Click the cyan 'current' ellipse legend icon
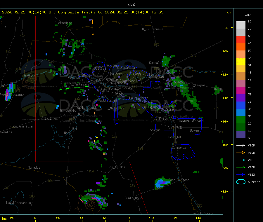 tap(241, 182)
